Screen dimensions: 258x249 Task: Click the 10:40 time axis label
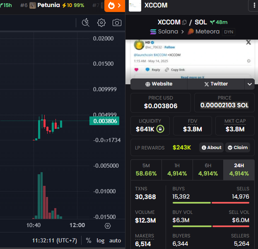coord(34,225)
